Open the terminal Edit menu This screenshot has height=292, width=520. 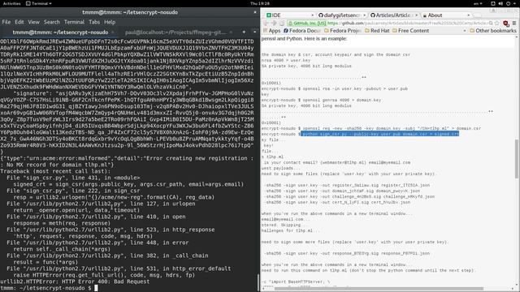(x=19, y=22)
